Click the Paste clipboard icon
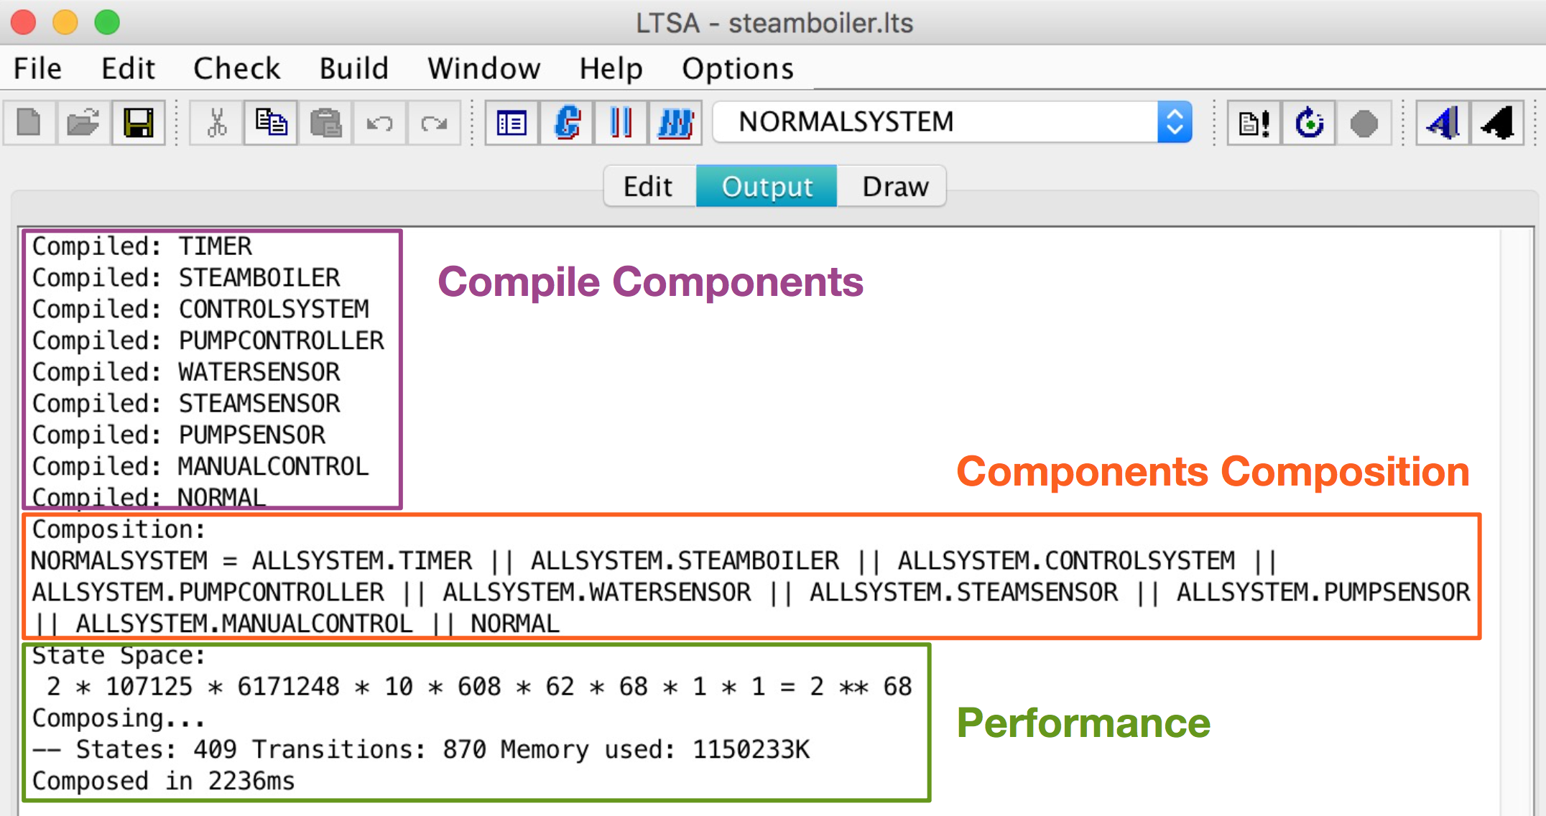 (x=325, y=123)
